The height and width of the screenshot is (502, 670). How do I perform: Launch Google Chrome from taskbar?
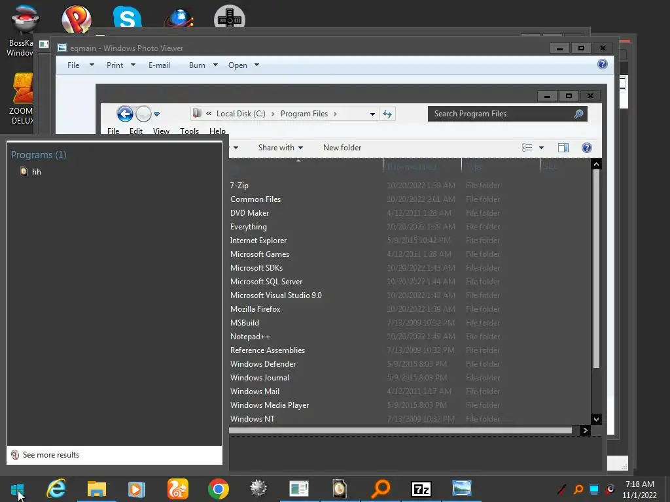219,489
